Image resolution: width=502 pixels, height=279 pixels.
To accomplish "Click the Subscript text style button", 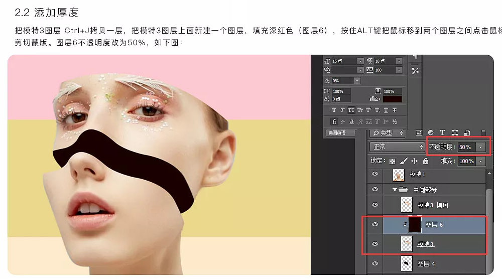I will (x=378, y=110).
